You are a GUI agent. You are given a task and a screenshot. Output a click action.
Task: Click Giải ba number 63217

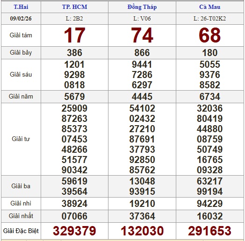point(209,181)
